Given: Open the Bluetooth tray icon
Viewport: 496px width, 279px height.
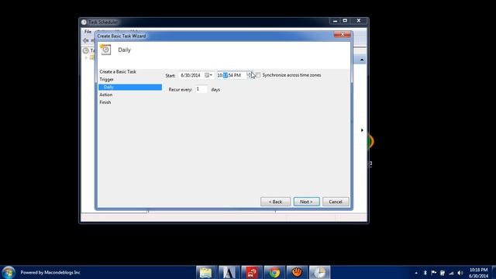Looking at the screenshot, I should tap(425, 273).
